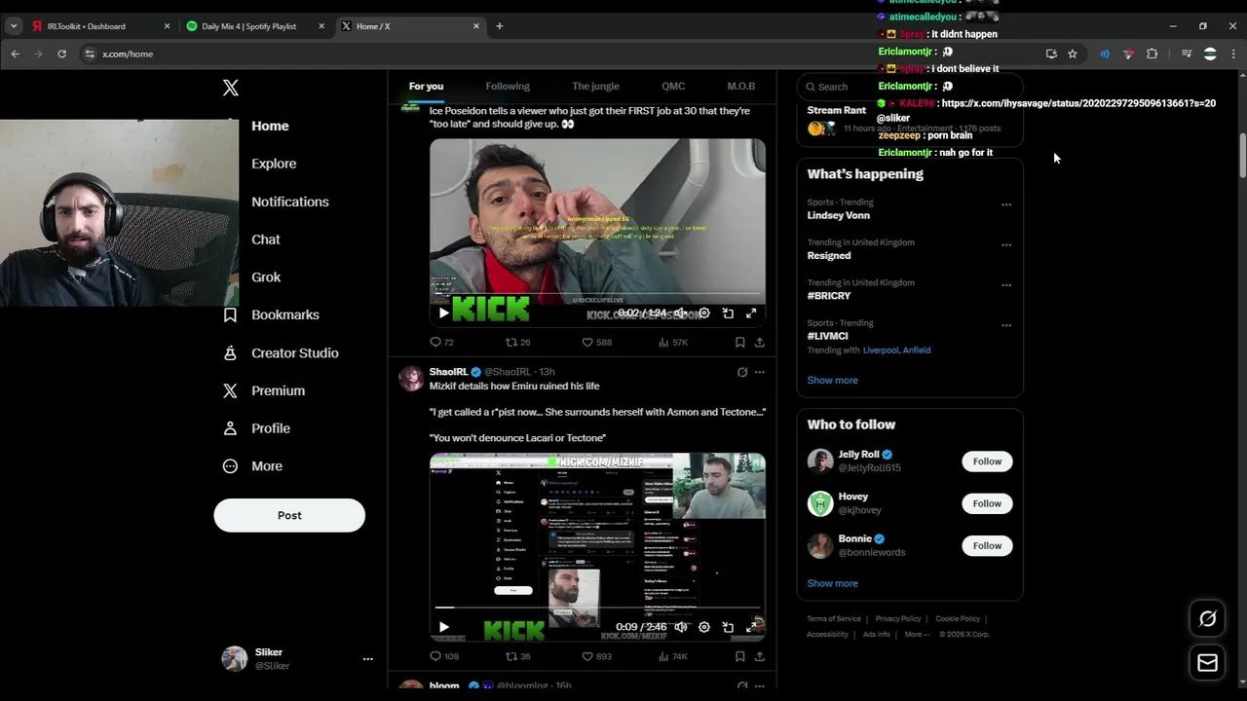Viewport: 1247px width, 701px height.
Task: Click the Premium X icon in sidebar
Action: tap(230, 390)
